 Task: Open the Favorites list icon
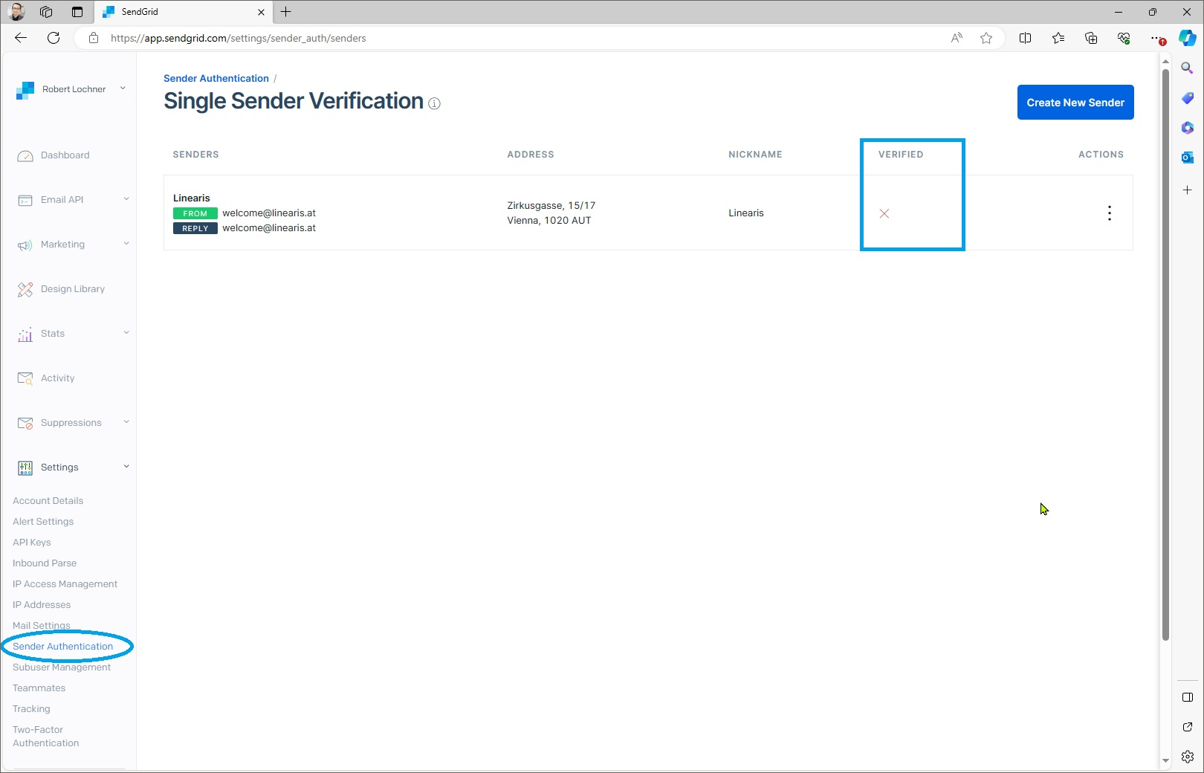coord(1058,38)
